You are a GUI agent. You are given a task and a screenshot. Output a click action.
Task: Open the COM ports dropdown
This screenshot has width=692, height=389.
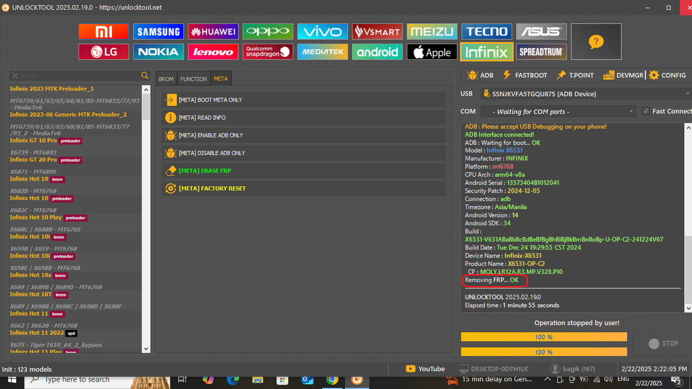coord(558,111)
